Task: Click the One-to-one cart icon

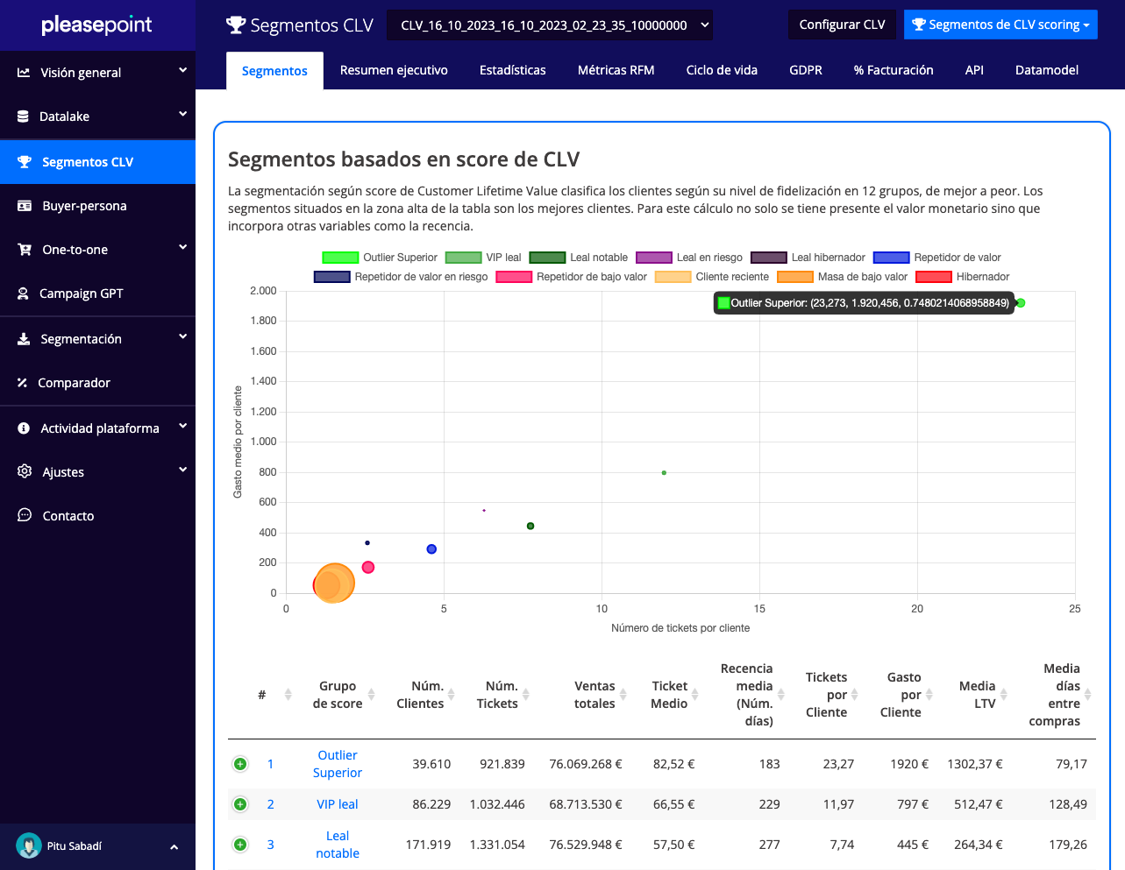Action: click(25, 250)
